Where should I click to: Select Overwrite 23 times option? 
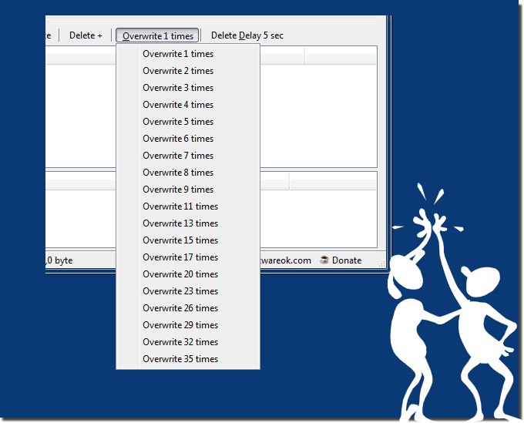pyautogui.click(x=188, y=291)
